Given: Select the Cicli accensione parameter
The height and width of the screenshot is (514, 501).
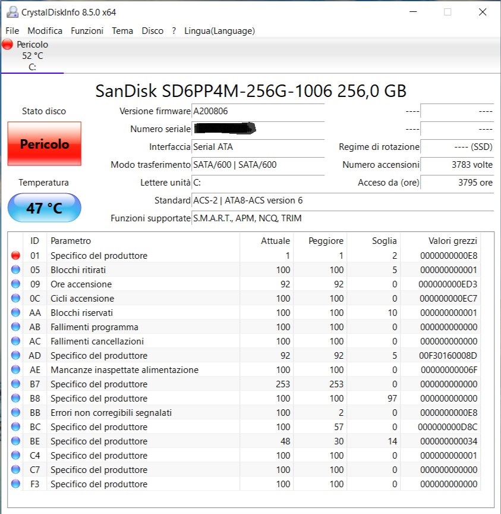Looking at the screenshot, I should tap(82, 298).
